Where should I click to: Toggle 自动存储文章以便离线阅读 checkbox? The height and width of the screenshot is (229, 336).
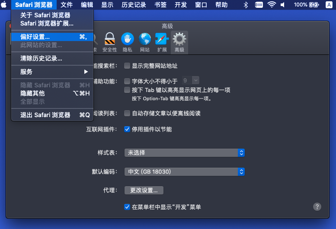click(127, 113)
